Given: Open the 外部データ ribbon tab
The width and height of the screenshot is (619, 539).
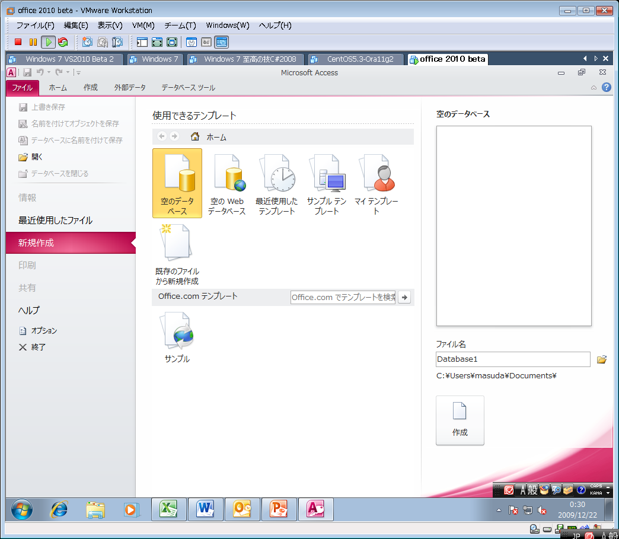Looking at the screenshot, I should point(130,88).
